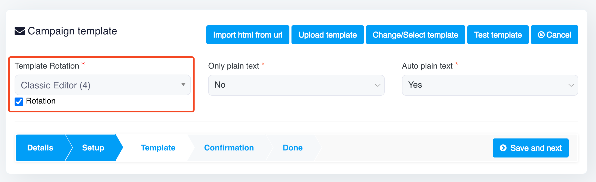The image size is (596, 182).
Task: Click the arrow icon on Save and next
Action: [503, 148]
